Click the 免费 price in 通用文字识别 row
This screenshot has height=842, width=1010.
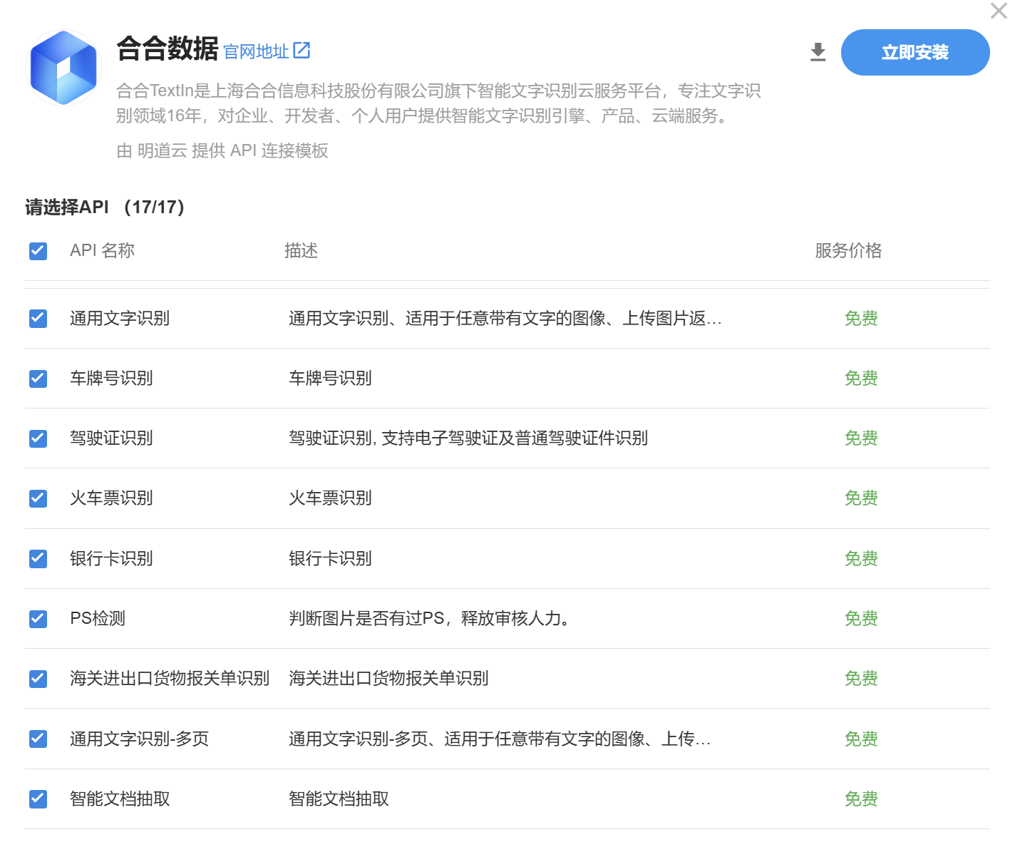861,318
